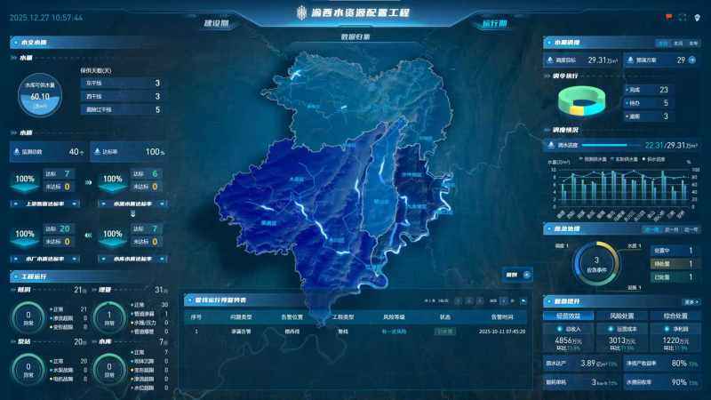
Task: Click the location pin icon in header
Action: (x=697, y=16)
